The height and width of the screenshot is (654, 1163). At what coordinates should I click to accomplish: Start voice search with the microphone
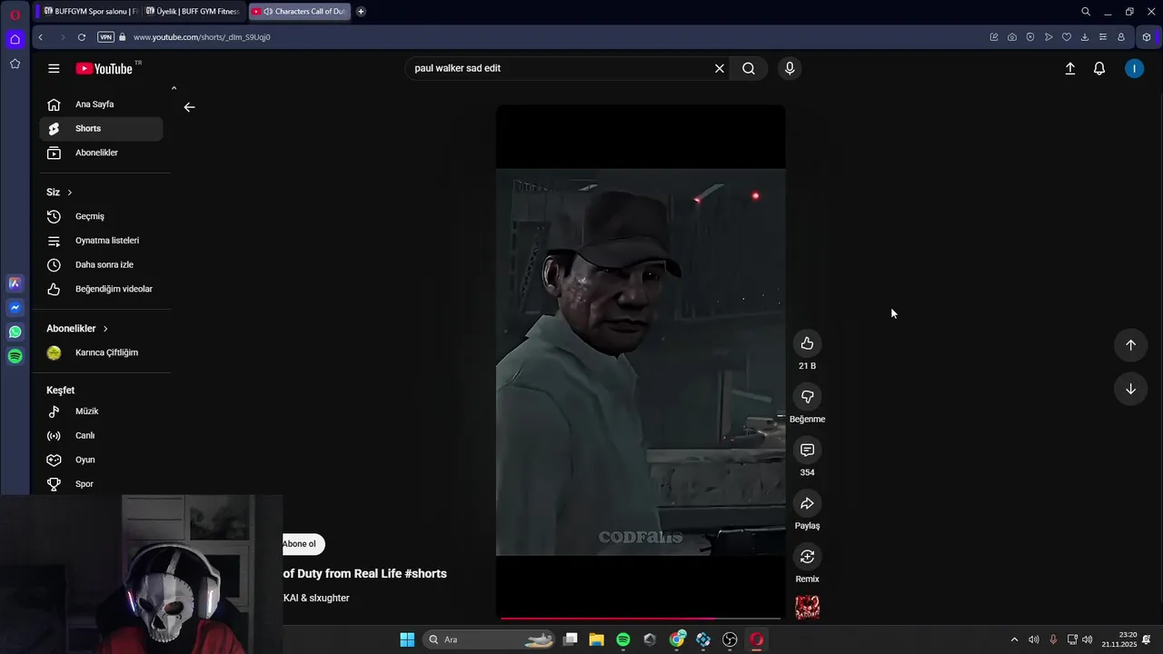point(790,68)
